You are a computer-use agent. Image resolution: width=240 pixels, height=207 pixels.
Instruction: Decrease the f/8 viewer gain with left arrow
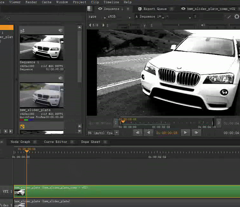click(x=90, y=25)
